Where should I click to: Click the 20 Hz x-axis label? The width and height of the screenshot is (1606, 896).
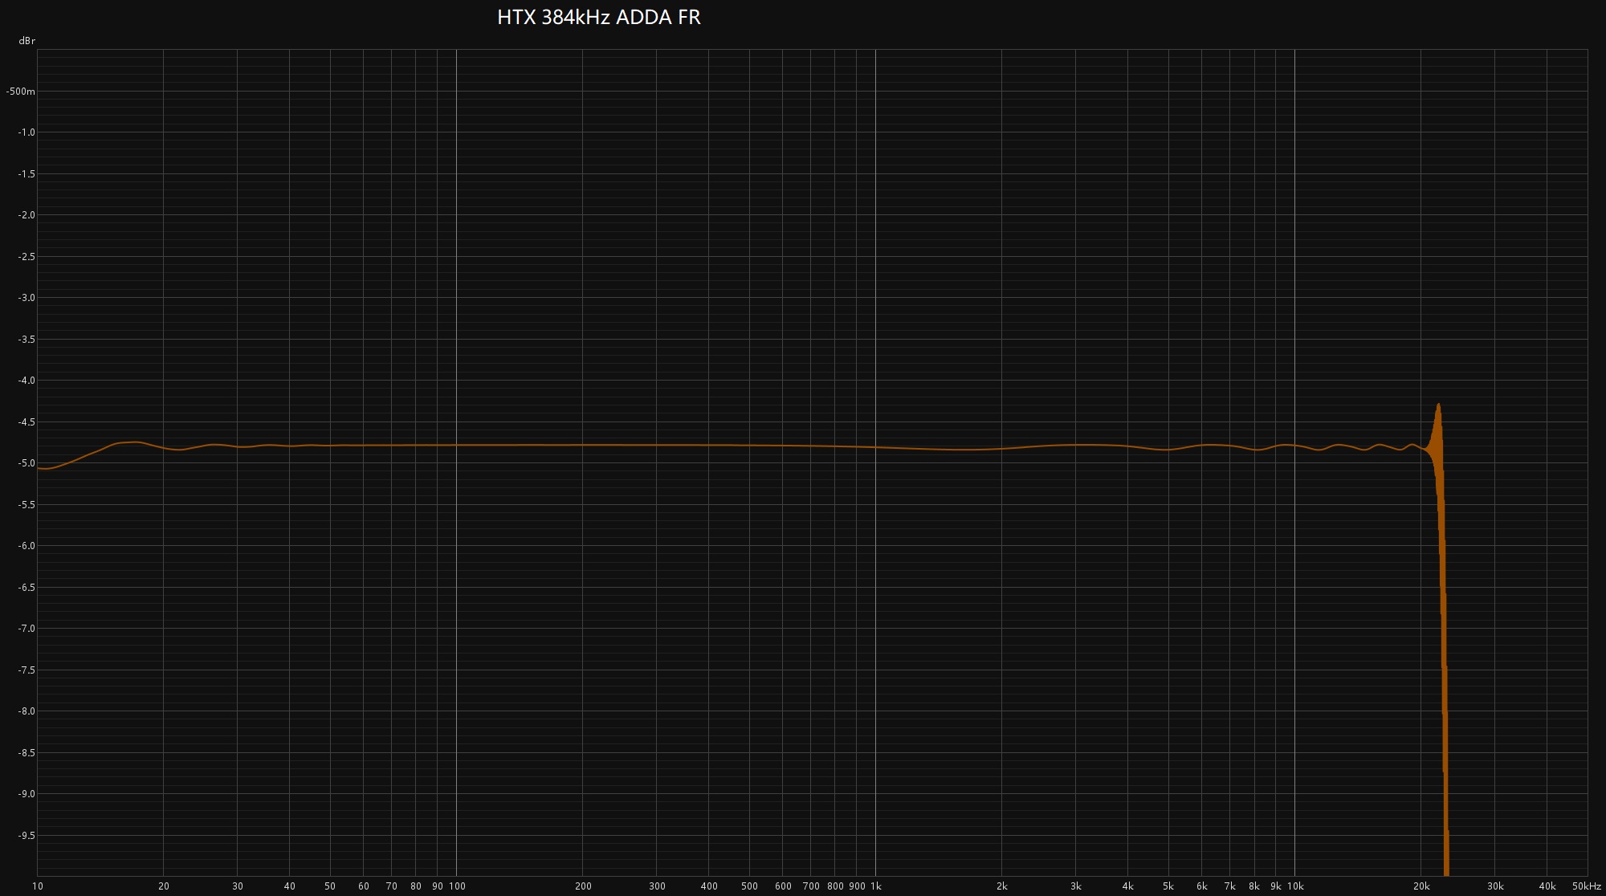point(164,886)
